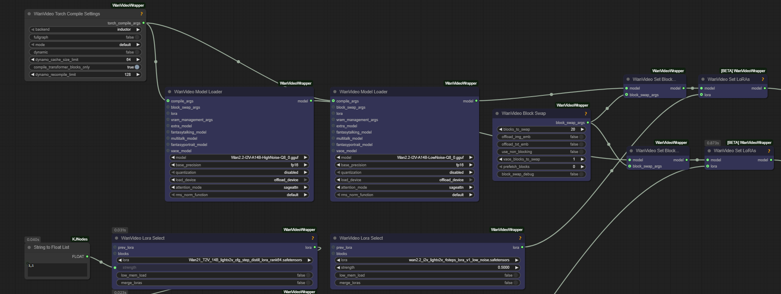Open backend inductor dropdown
Screen dimensions: 781x294
tap(86, 29)
